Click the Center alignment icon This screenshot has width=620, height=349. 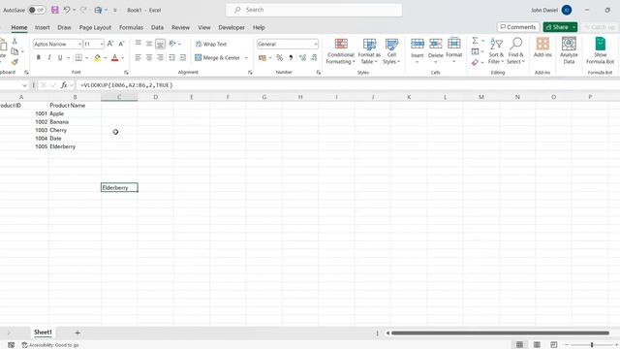click(149, 58)
